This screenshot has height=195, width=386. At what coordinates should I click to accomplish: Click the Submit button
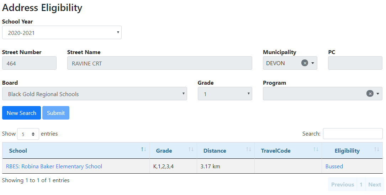click(56, 113)
